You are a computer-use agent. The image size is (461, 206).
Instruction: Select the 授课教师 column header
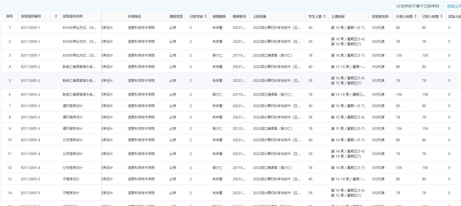coord(219,17)
